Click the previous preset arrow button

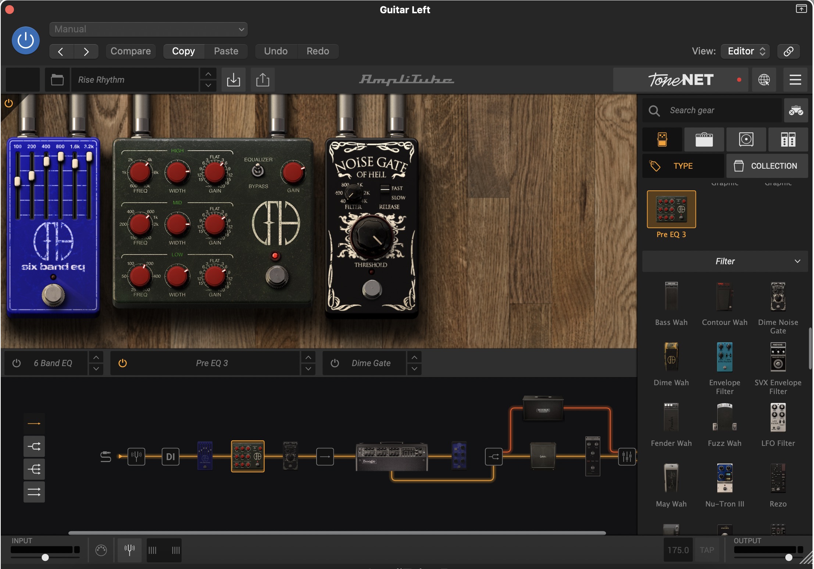pos(61,51)
